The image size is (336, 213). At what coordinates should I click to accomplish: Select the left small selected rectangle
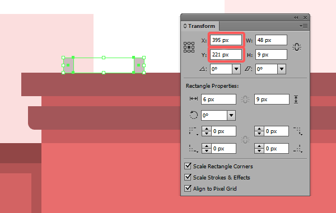pos(68,65)
